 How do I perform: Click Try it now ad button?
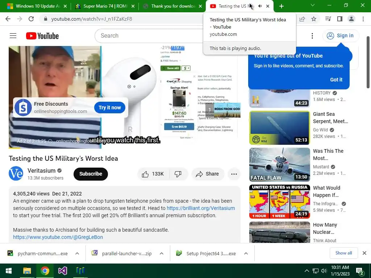pyautogui.click(x=109, y=108)
